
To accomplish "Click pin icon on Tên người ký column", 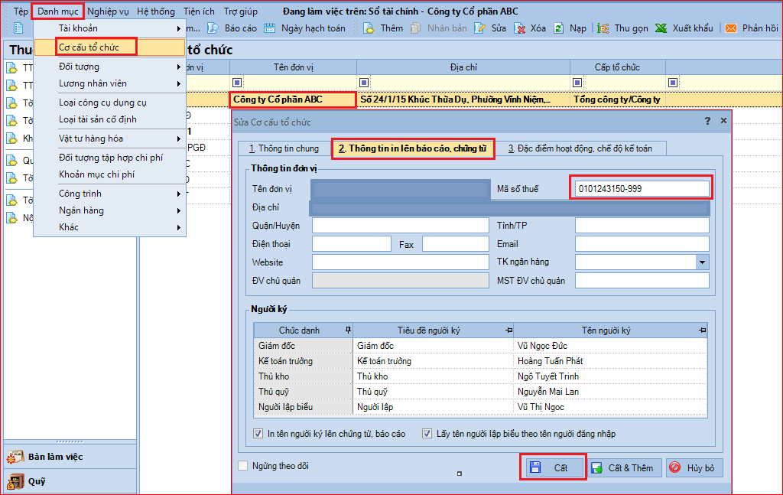I will pos(702,331).
